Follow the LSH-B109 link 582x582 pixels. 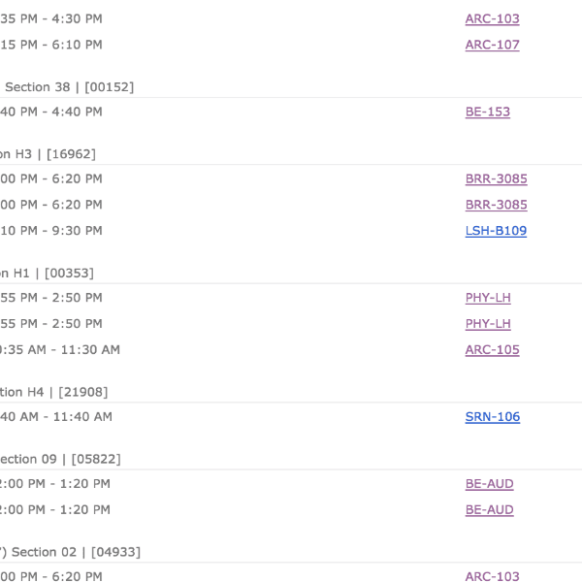[x=496, y=231]
